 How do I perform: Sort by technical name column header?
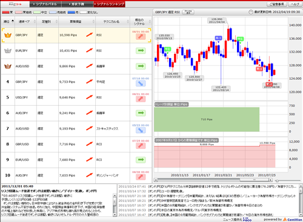coord(113,22)
